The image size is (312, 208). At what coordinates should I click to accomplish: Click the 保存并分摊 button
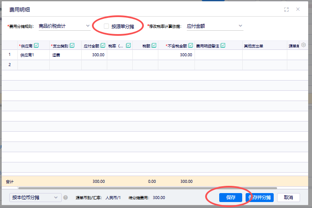(x=260, y=198)
